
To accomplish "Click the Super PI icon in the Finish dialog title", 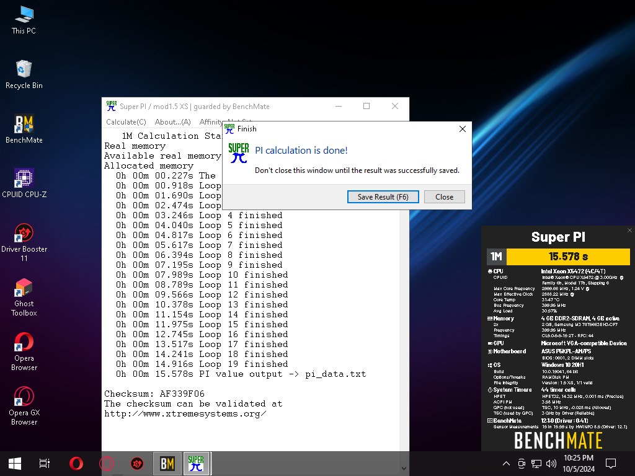I will tap(229, 129).
